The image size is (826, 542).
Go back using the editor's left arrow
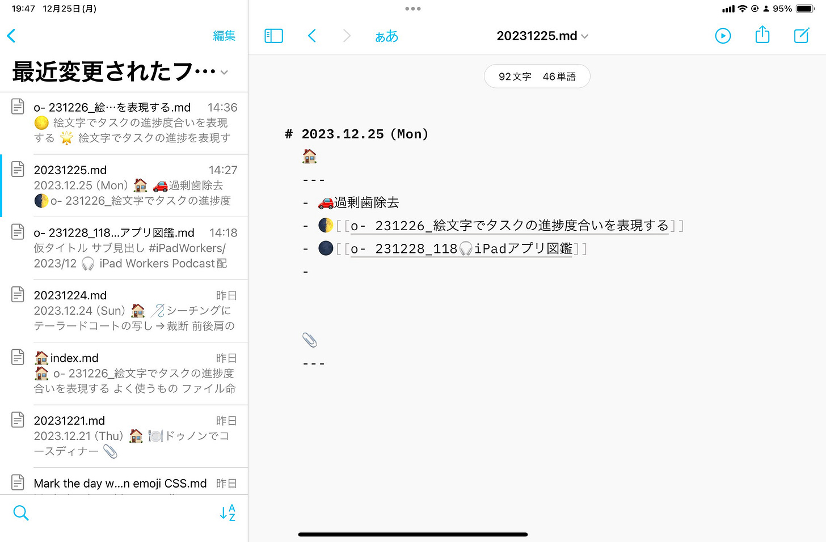311,36
